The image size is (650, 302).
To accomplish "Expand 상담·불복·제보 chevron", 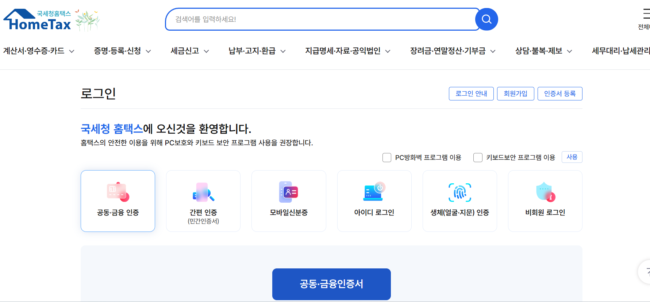I will point(570,51).
